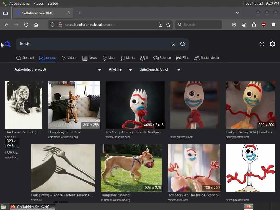Open the About info icon

(x=262, y=44)
